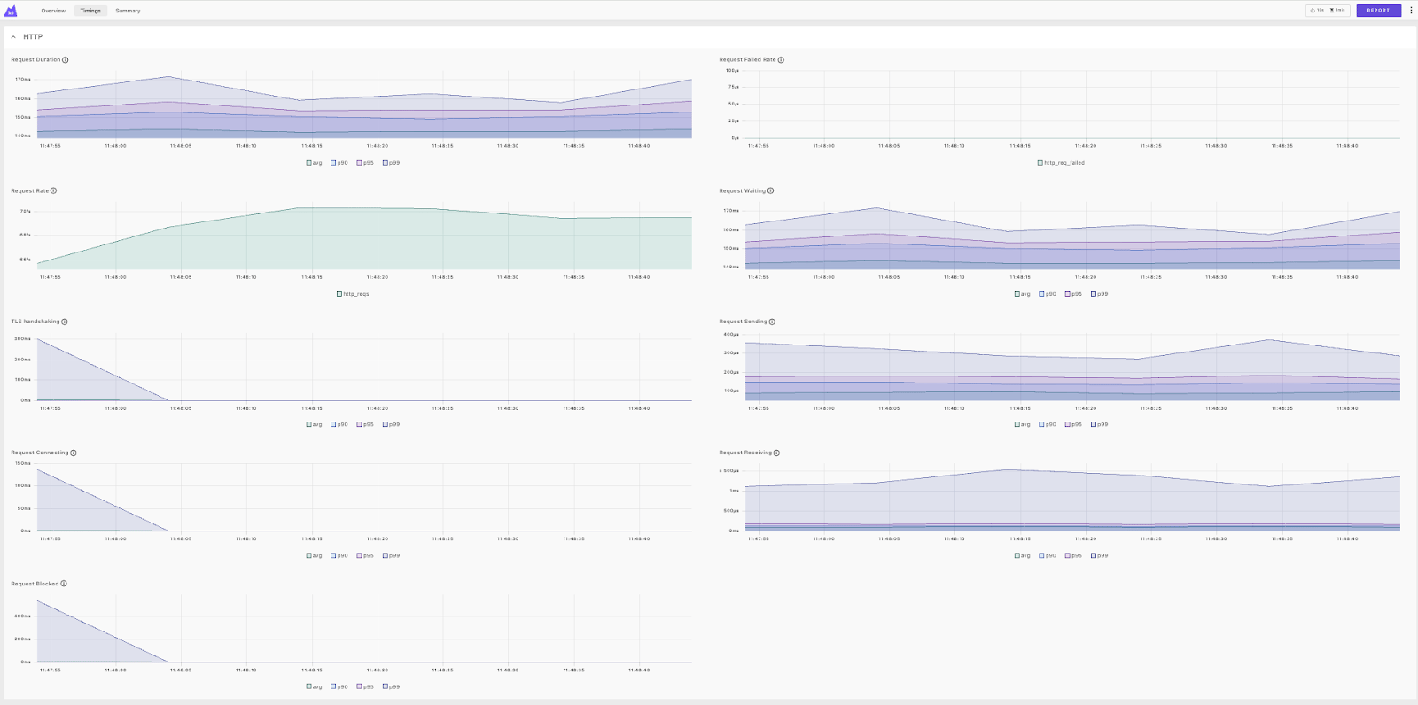Click the Request Receiving chart title
1418x705 pixels.
point(745,453)
